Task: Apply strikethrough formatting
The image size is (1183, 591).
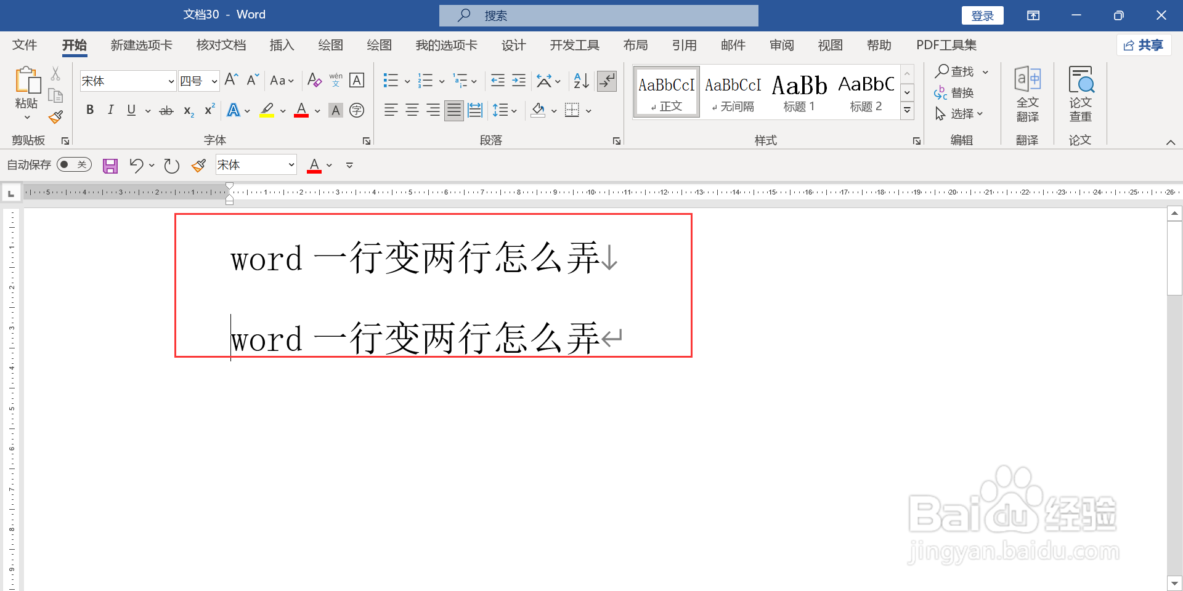Action: coord(166,111)
